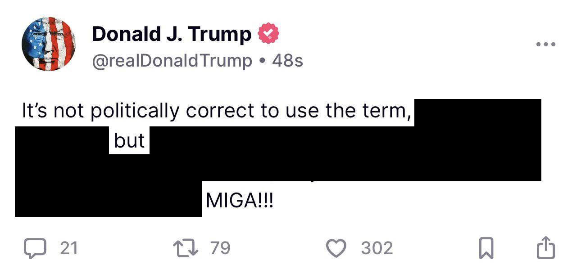Like the post with the heart icon
This screenshot has height=278, width=581.
336,248
